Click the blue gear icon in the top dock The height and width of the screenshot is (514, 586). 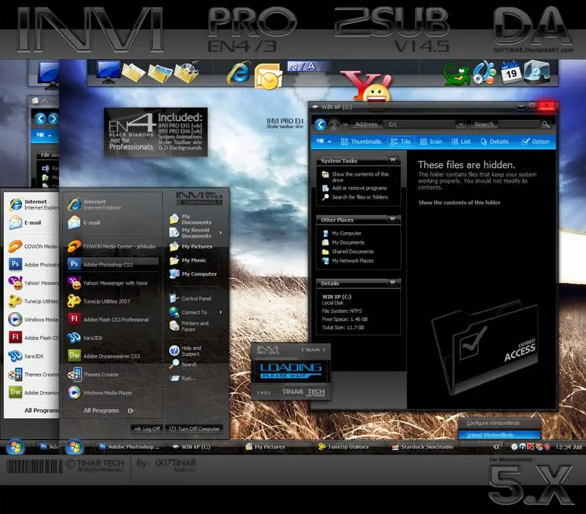[485, 72]
